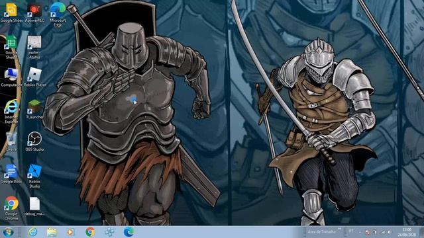Open the clock and date in the taskbar
This screenshot has height=238, width=424.
click(407, 232)
